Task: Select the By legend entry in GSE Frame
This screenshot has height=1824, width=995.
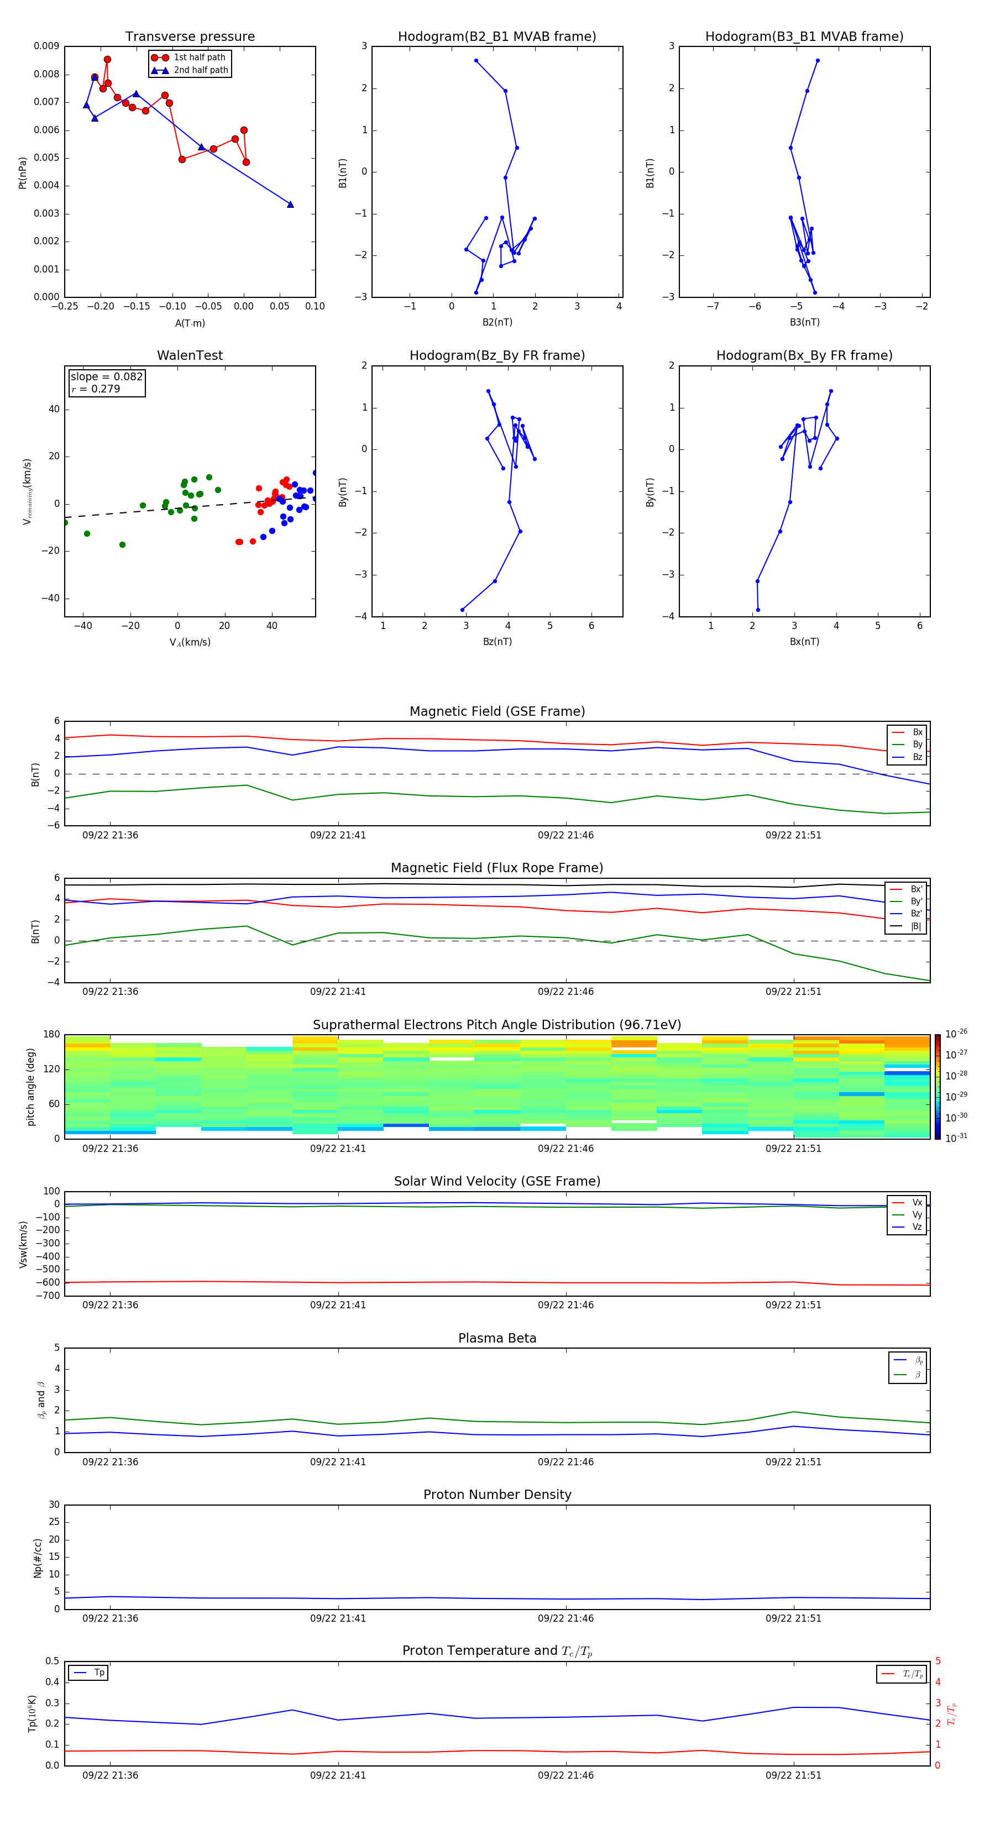Action: coord(907,744)
